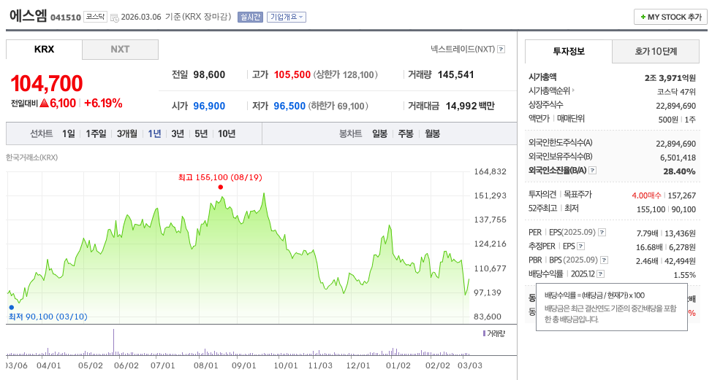Viewport: 712px width, 380px height.
Task: Click the blue 최저 90,100 chart marker
Action: pyautogui.click(x=12, y=308)
